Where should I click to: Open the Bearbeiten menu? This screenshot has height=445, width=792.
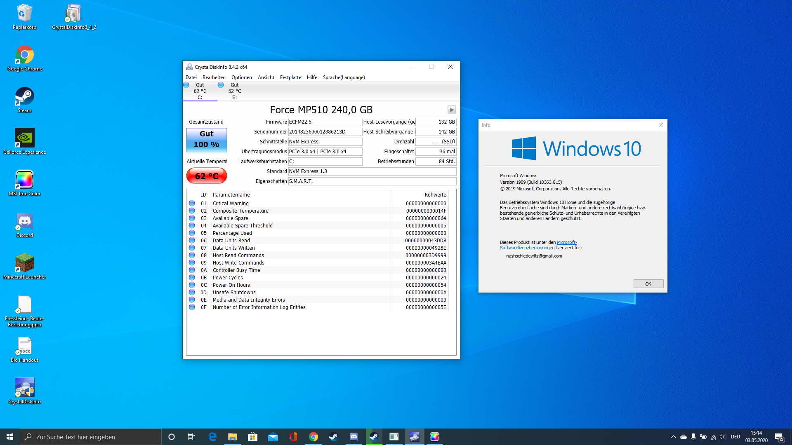(x=214, y=77)
